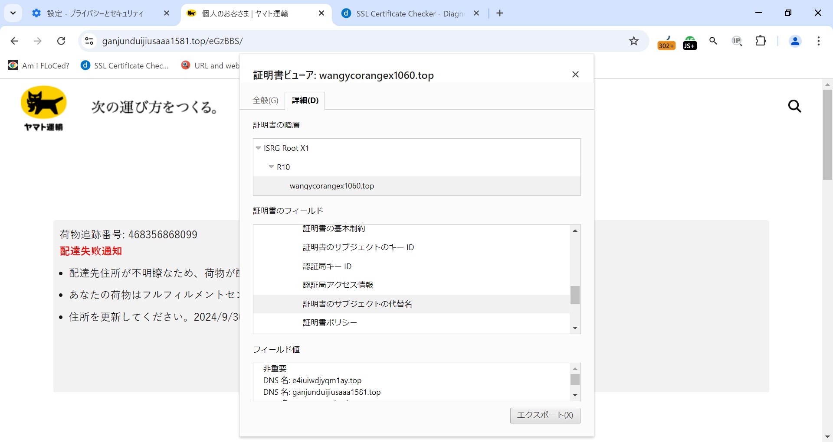The width and height of the screenshot is (833, 442).
Task: Click the Yamato black cat logo
Action: click(x=43, y=108)
